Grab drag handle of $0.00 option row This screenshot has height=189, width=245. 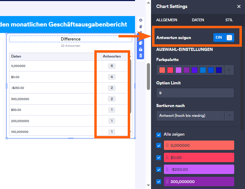point(167,158)
